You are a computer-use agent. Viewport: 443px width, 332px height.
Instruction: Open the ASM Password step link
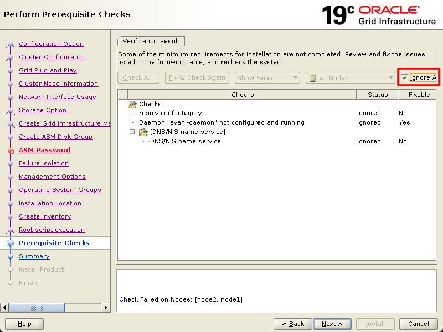pos(45,150)
